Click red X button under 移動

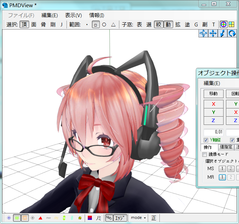[x=214, y=104]
